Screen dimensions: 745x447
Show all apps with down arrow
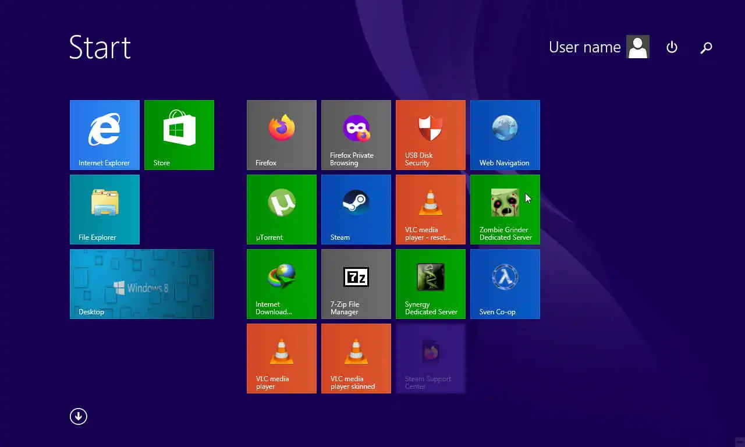pos(79,416)
